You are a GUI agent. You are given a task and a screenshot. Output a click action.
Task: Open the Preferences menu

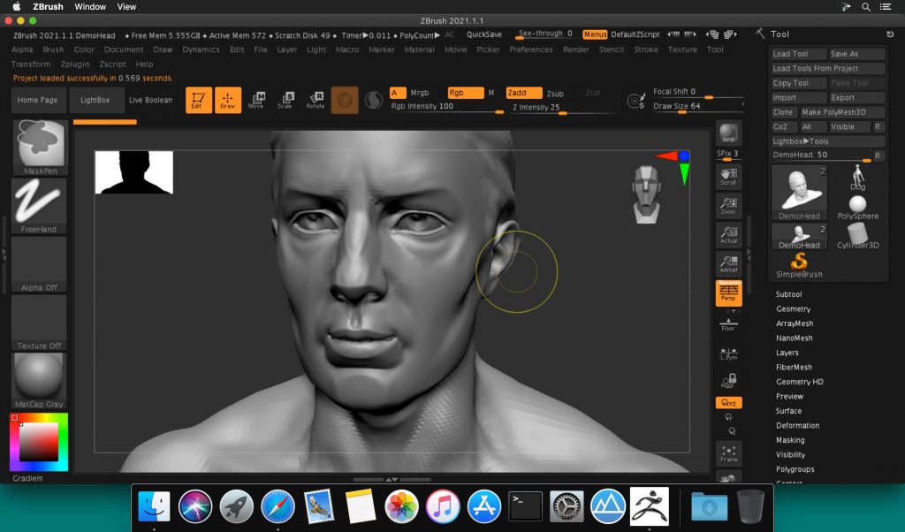[x=531, y=49]
